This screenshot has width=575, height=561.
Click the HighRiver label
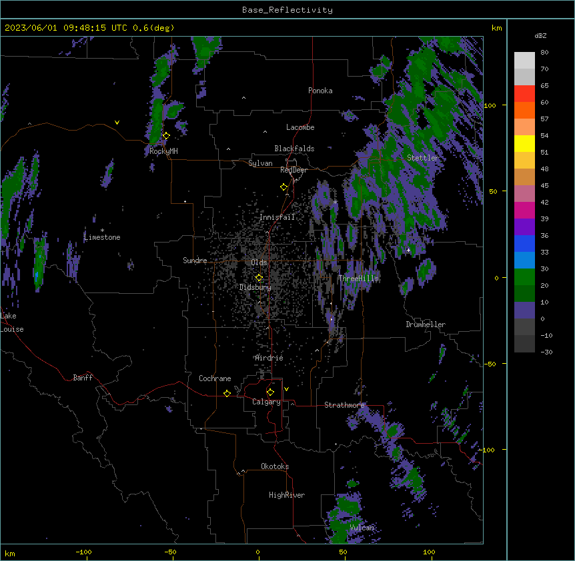(x=287, y=495)
